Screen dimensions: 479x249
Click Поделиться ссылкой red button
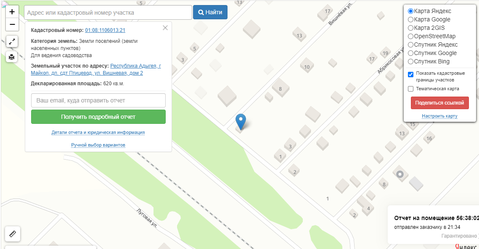[x=439, y=103]
